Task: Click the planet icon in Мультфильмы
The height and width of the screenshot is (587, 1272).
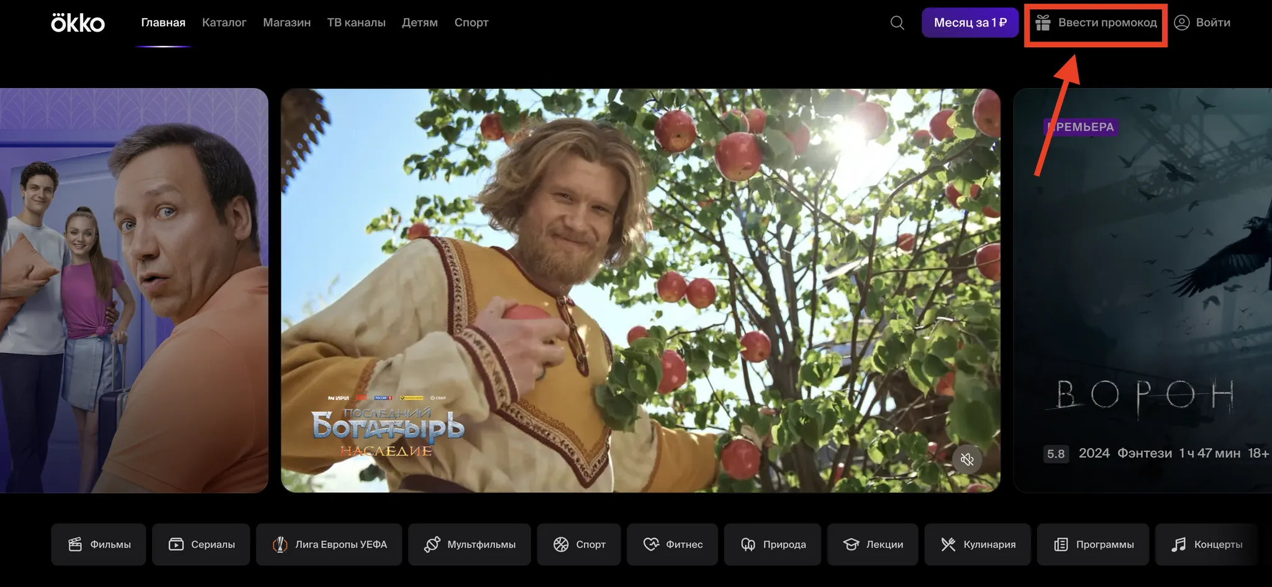Action: pyautogui.click(x=432, y=544)
